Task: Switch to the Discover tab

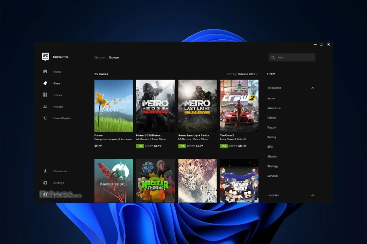Action: coord(100,57)
